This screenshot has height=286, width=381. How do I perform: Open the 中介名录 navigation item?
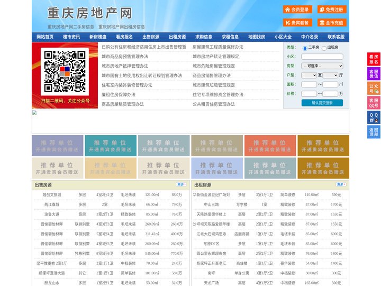pos(310,37)
